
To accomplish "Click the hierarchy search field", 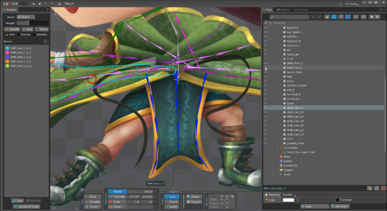I will [x=289, y=17].
